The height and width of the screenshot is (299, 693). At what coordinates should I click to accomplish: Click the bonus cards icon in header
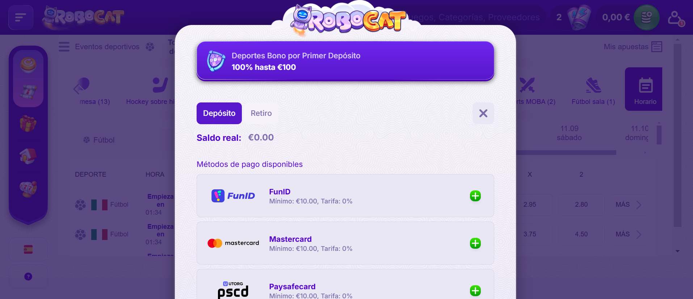(579, 17)
